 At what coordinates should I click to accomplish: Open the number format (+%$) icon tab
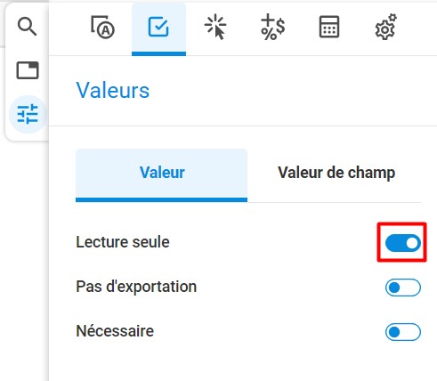(272, 28)
